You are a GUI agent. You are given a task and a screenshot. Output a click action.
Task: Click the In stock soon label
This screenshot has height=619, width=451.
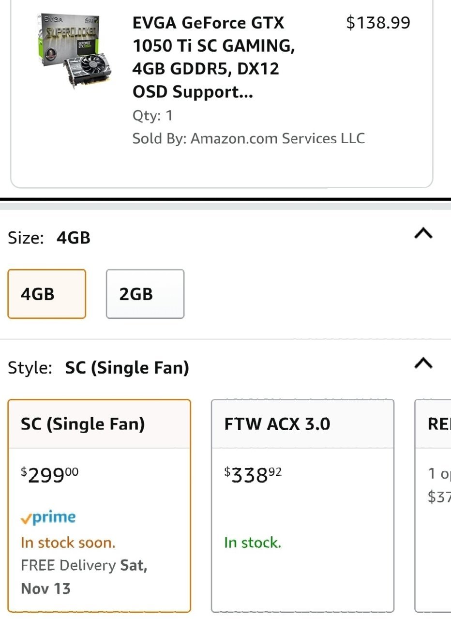click(x=68, y=543)
